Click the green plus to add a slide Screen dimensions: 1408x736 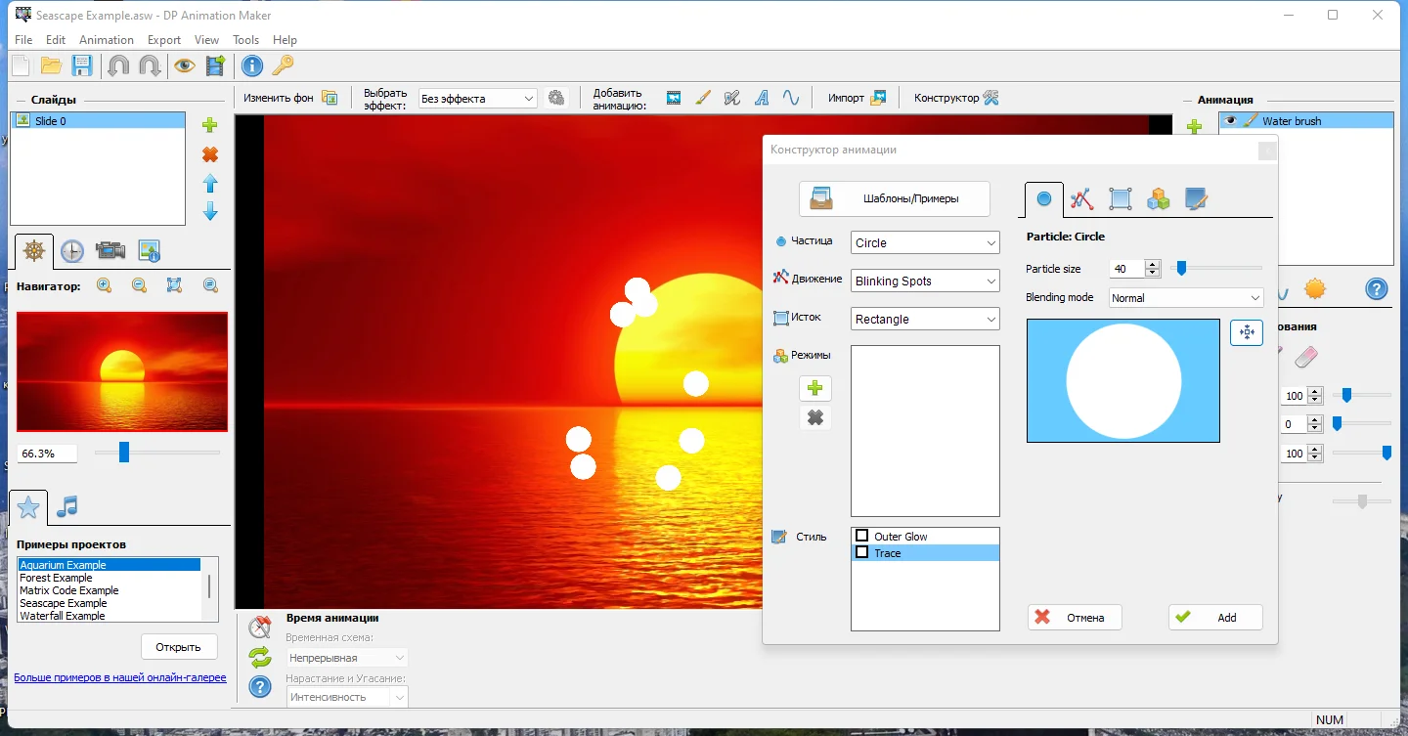[x=209, y=125]
